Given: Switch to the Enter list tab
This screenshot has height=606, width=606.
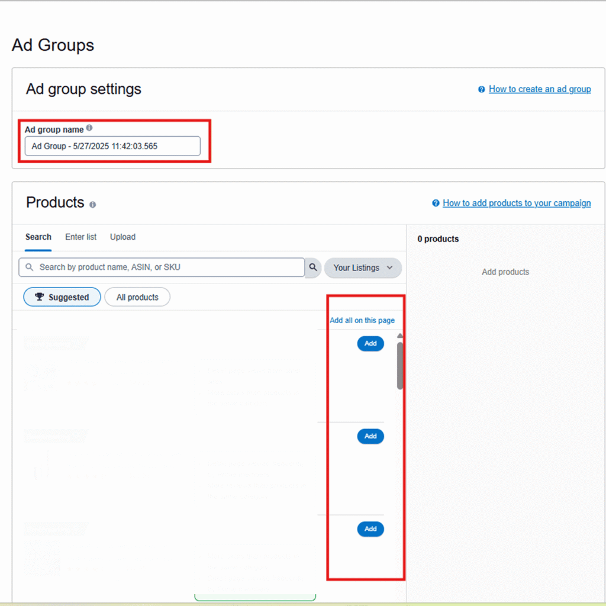Looking at the screenshot, I should pyautogui.click(x=80, y=237).
